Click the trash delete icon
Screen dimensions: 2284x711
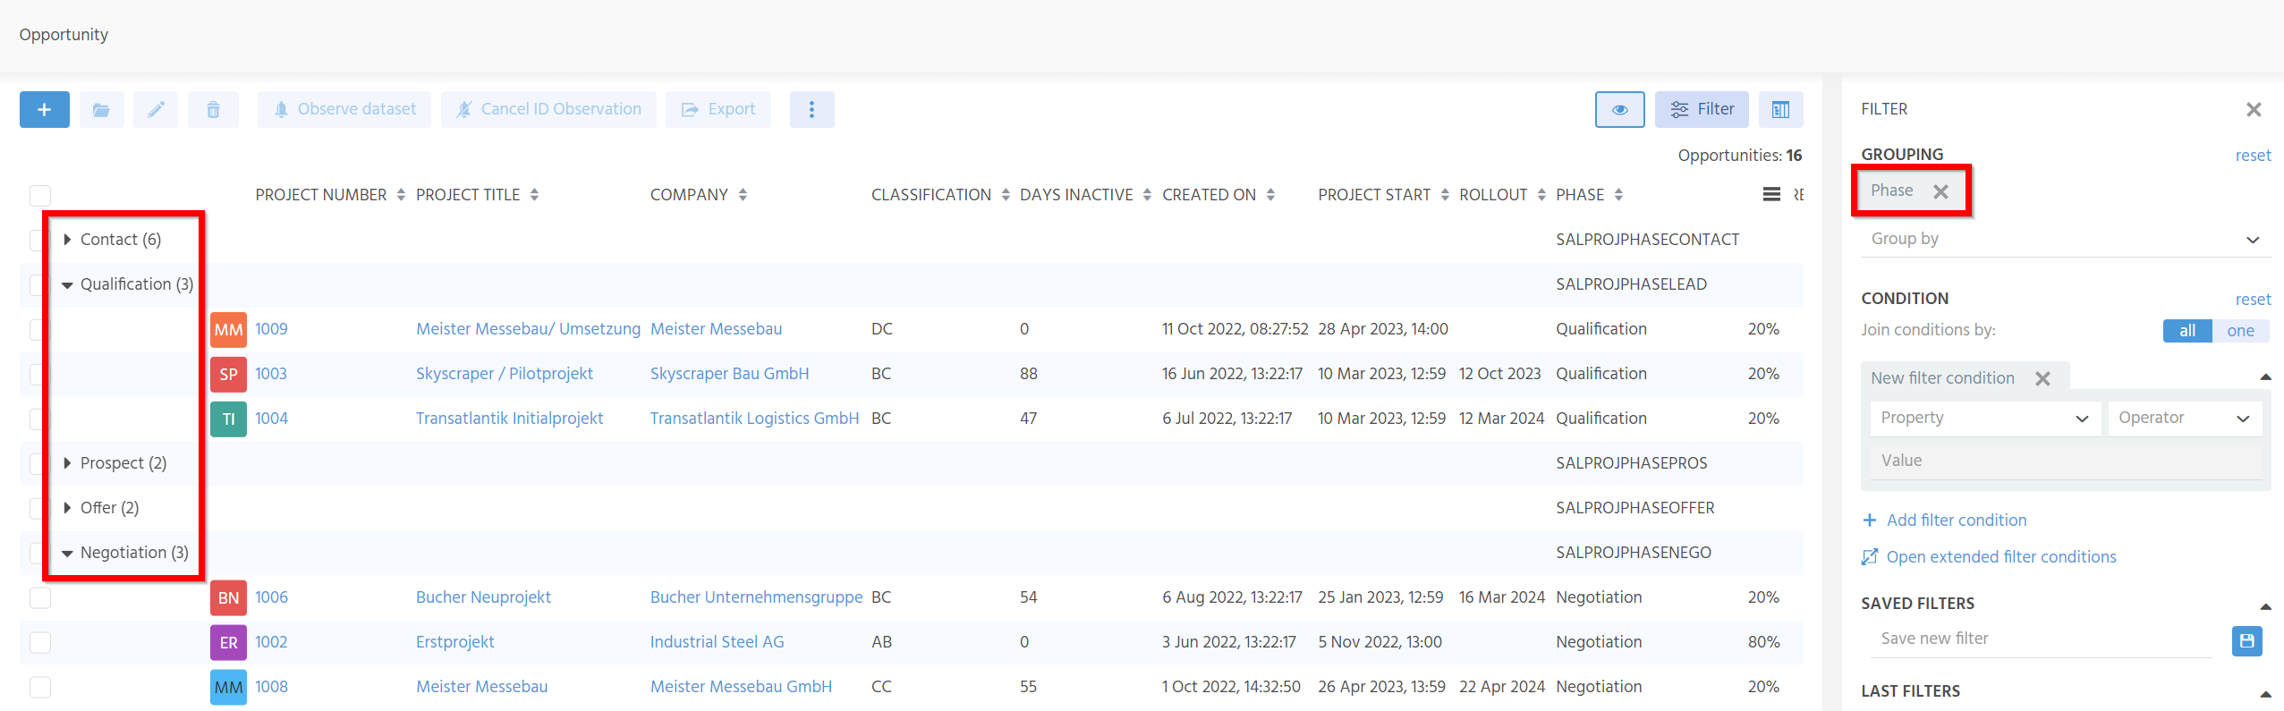click(213, 109)
